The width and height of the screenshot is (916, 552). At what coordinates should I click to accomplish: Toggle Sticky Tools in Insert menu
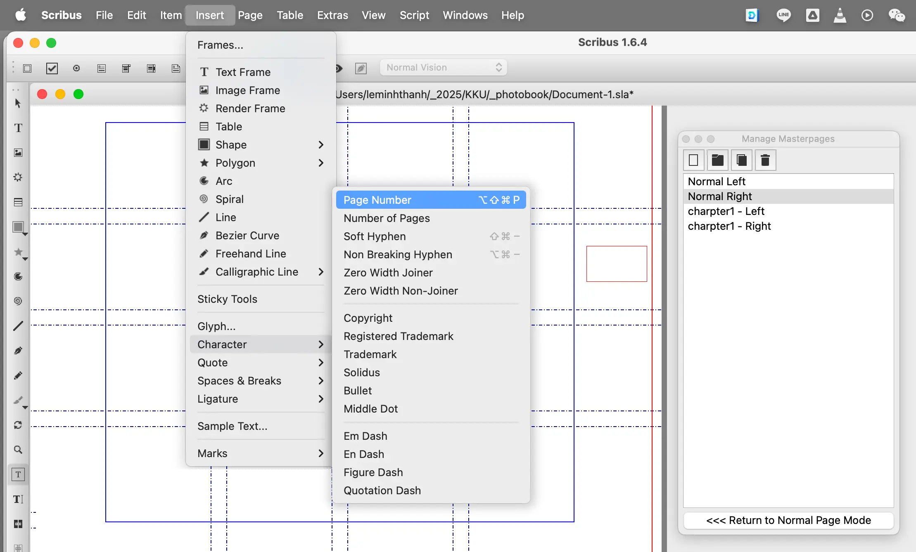tap(227, 299)
